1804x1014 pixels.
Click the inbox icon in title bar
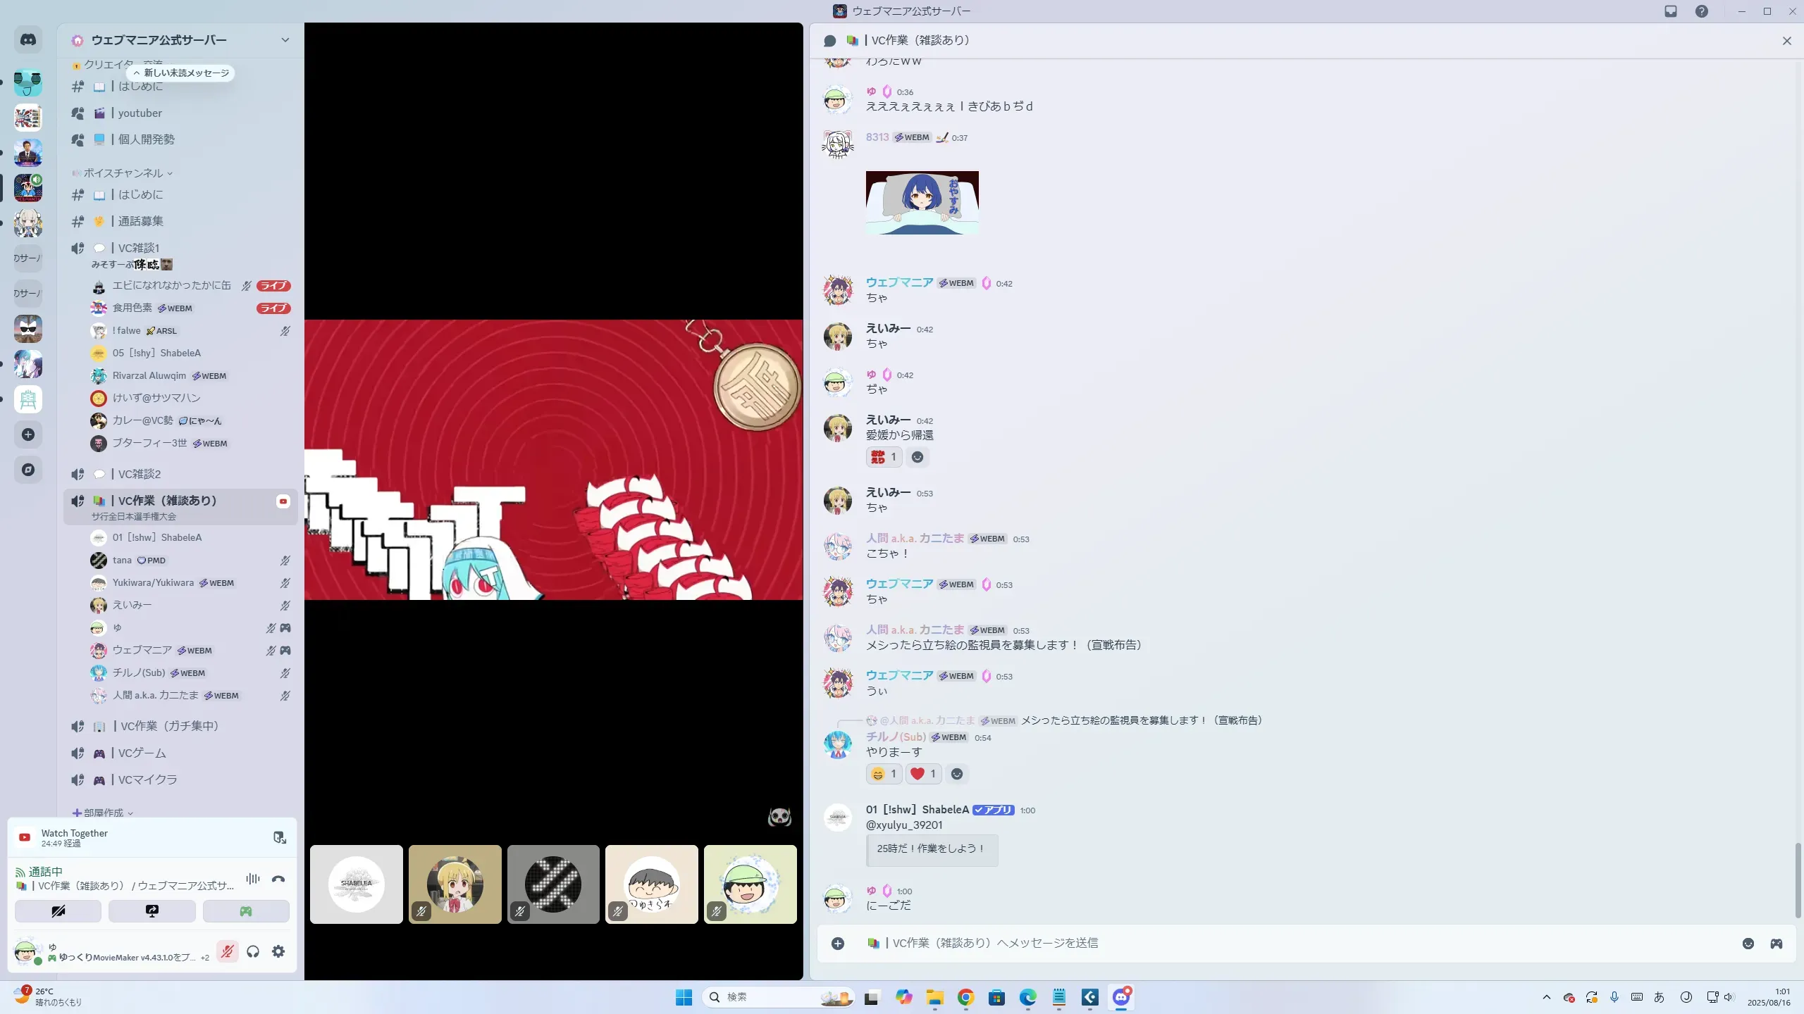point(1670,11)
